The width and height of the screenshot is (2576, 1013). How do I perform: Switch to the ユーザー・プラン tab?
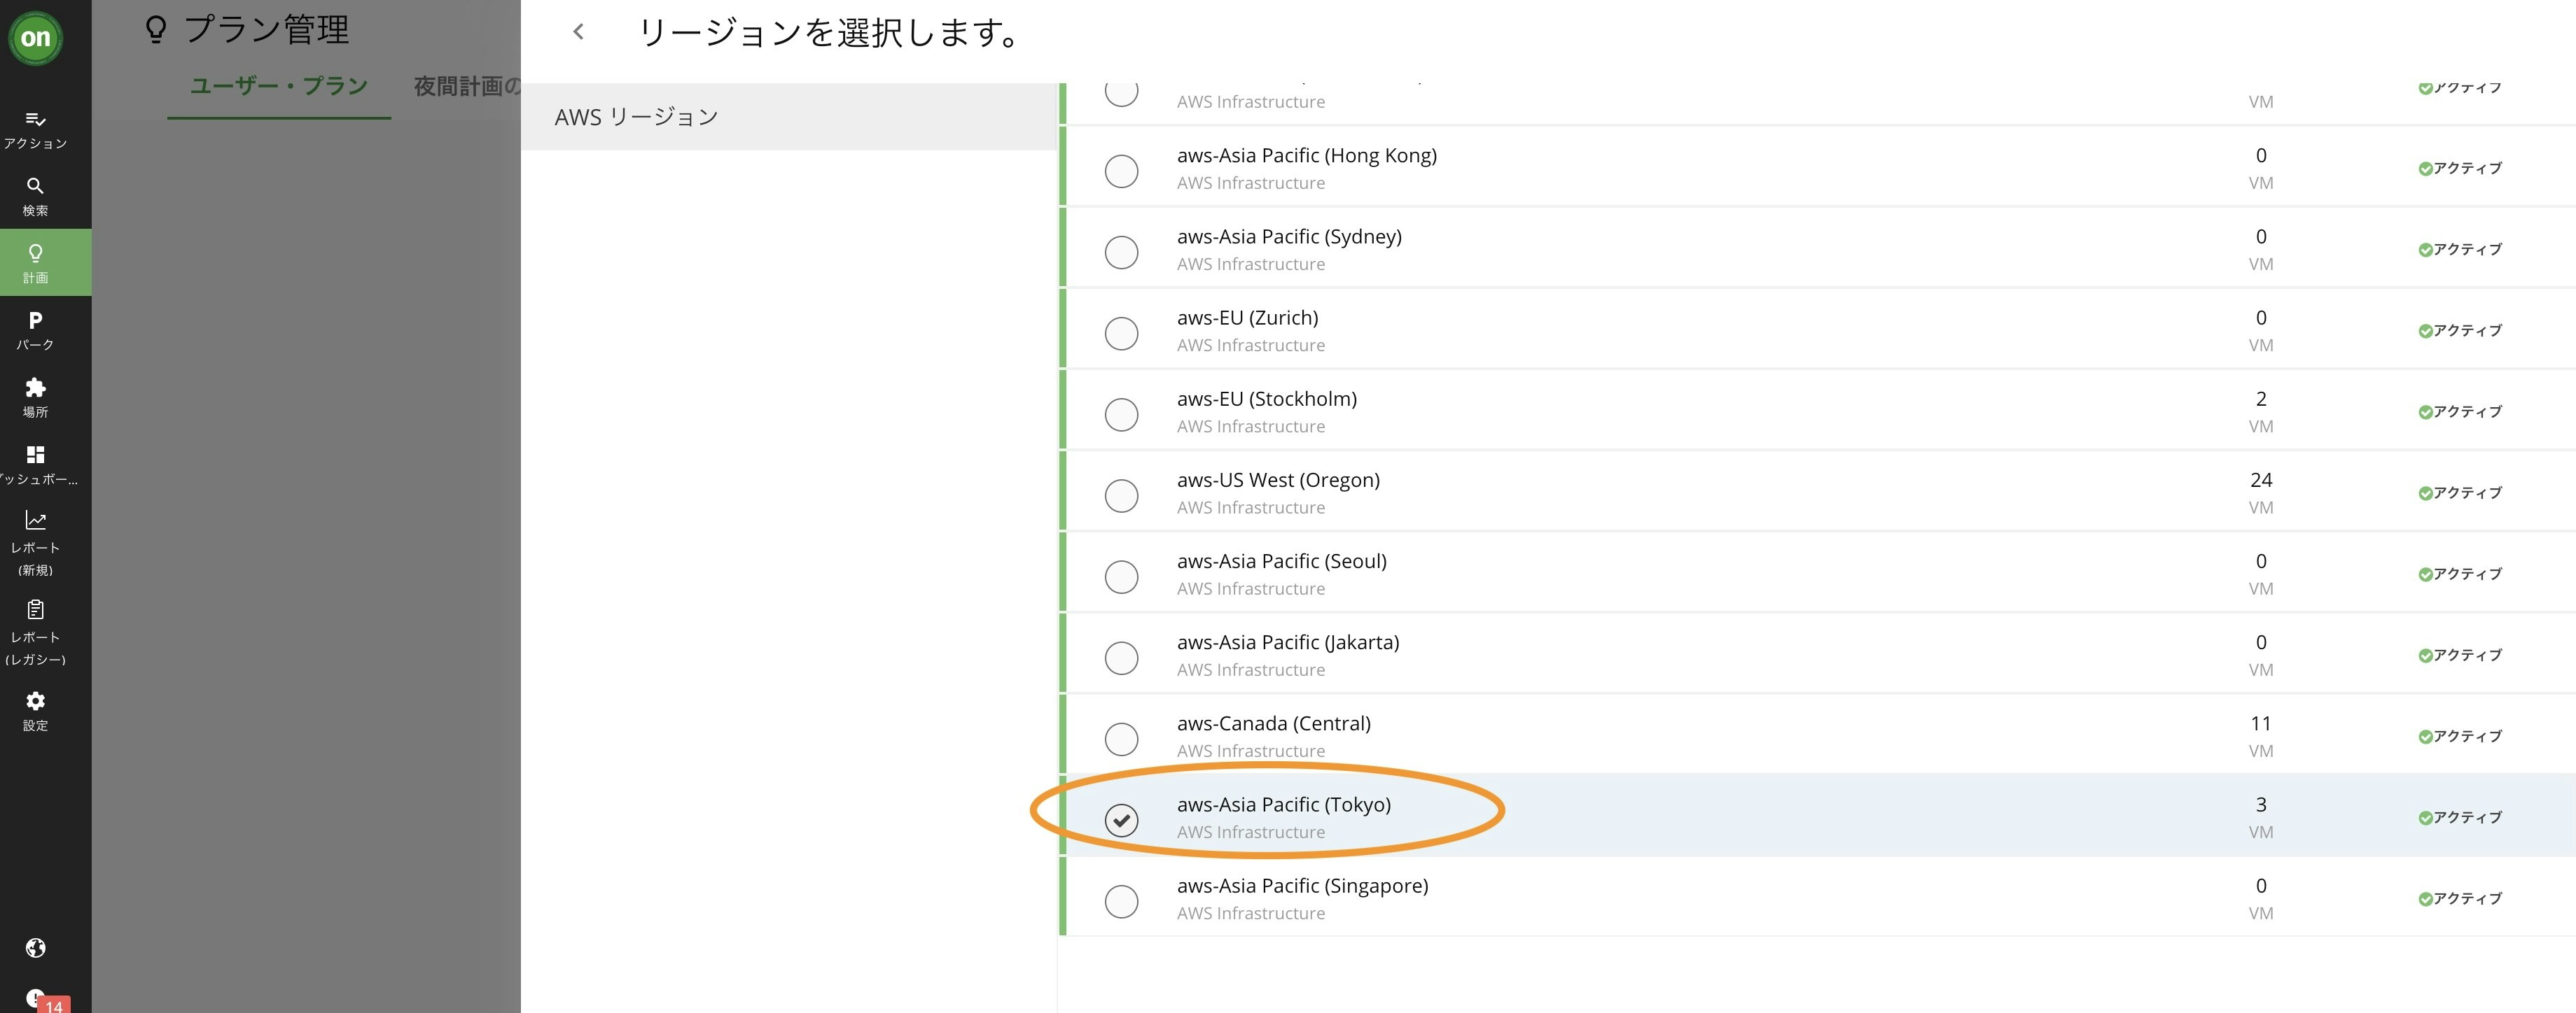point(279,86)
